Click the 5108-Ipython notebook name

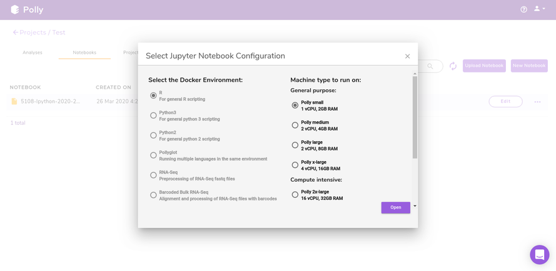pos(51,101)
